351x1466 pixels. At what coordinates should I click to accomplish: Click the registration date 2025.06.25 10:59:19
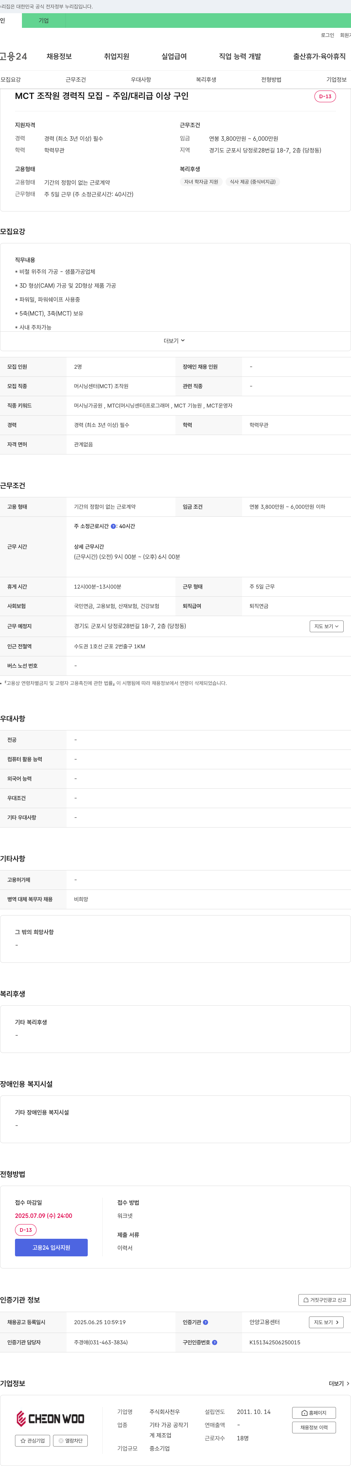(100, 1322)
